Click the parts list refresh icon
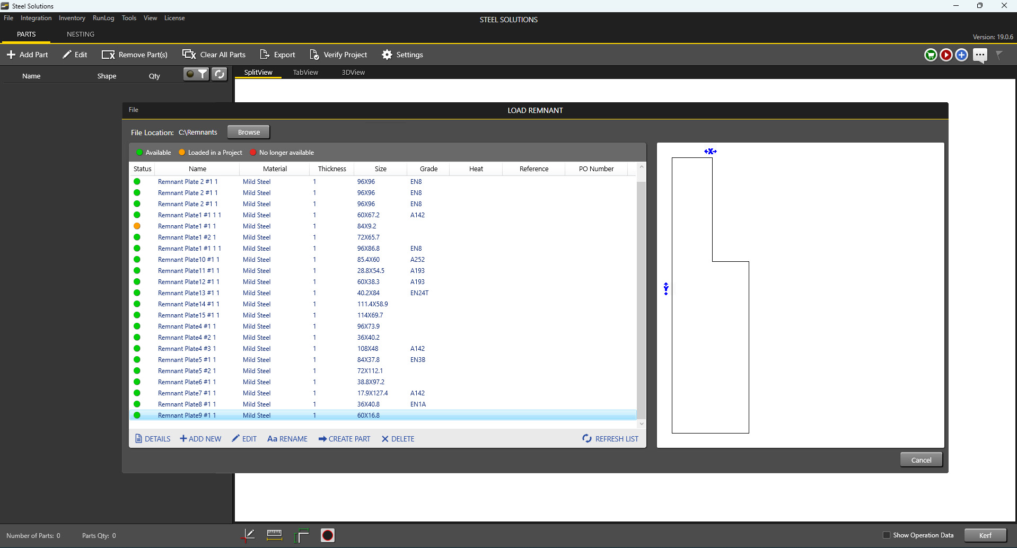The width and height of the screenshot is (1017, 548). point(220,74)
